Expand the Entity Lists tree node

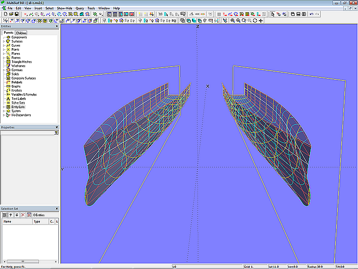pyautogui.click(x=4, y=107)
